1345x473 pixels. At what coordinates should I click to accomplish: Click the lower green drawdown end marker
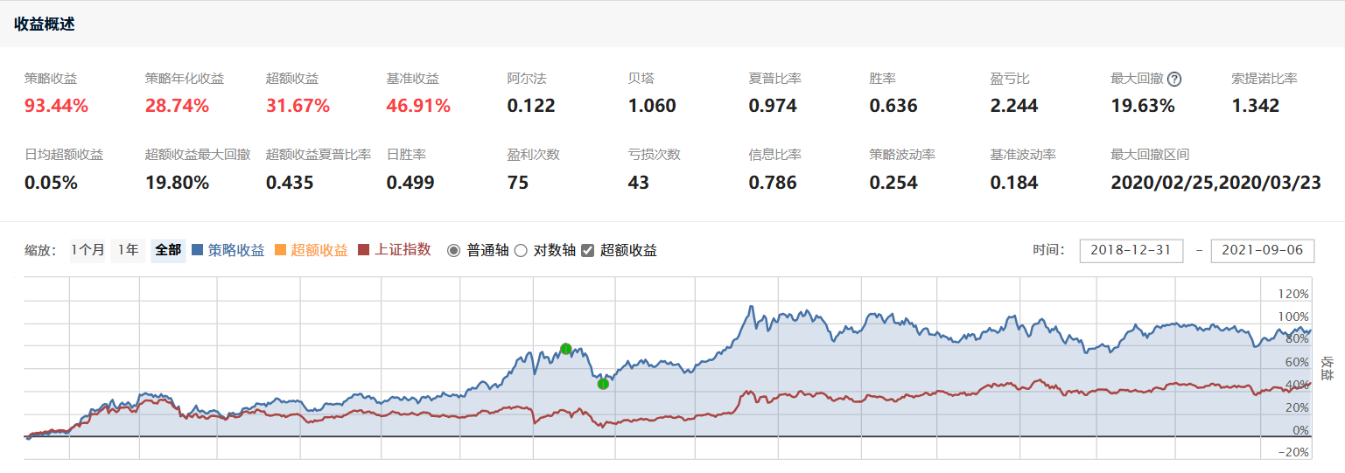tap(603, 384)
